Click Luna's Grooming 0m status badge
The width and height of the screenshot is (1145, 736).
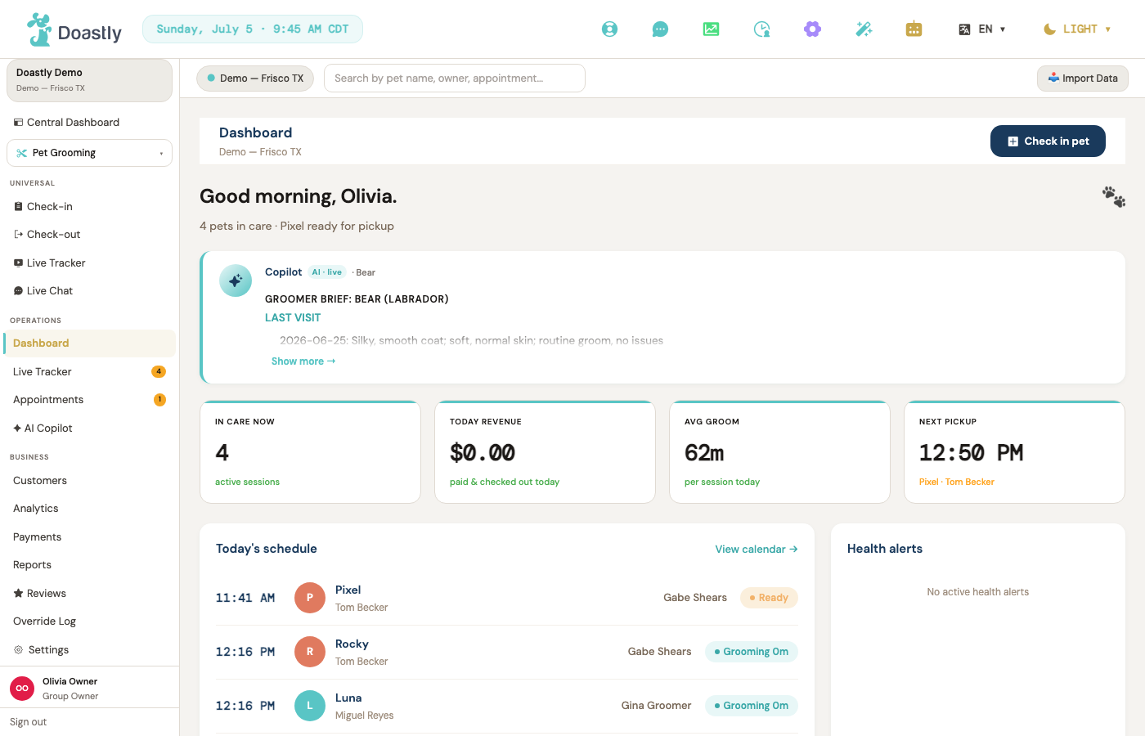point(752,706)
